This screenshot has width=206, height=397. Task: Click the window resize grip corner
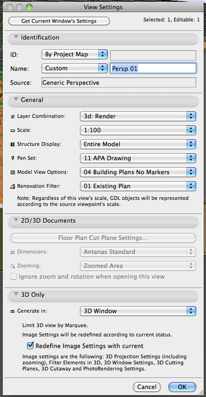[x=201, y=392]
